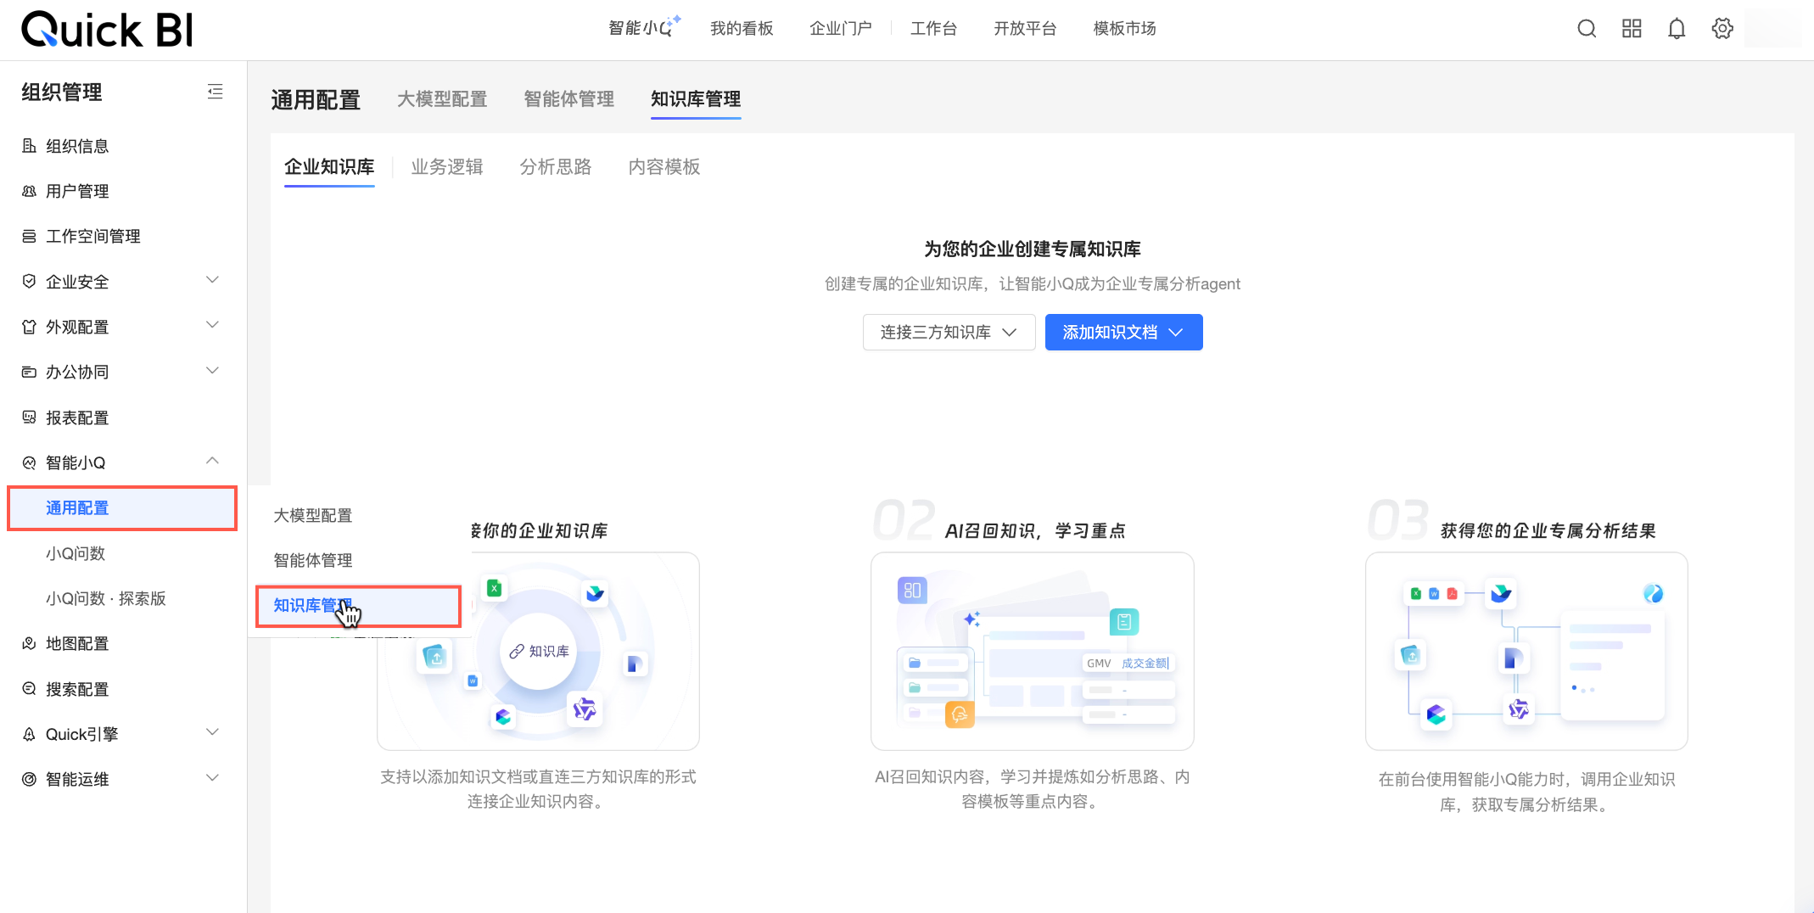
Task: Expand the Quick引擎 section chevron
Action: click(213, 732)
